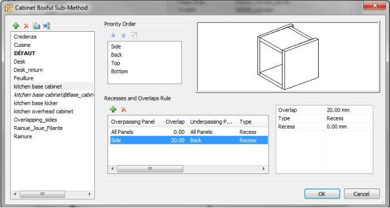Delete selected sub-method with red X
Screen dimensions: 390x208
coord(26,26)
